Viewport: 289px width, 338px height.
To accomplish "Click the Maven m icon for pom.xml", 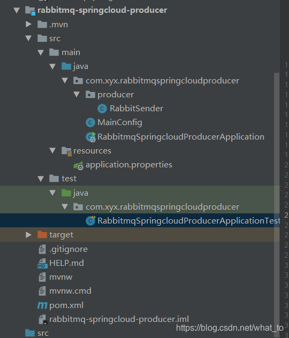I will coord(42,305).
